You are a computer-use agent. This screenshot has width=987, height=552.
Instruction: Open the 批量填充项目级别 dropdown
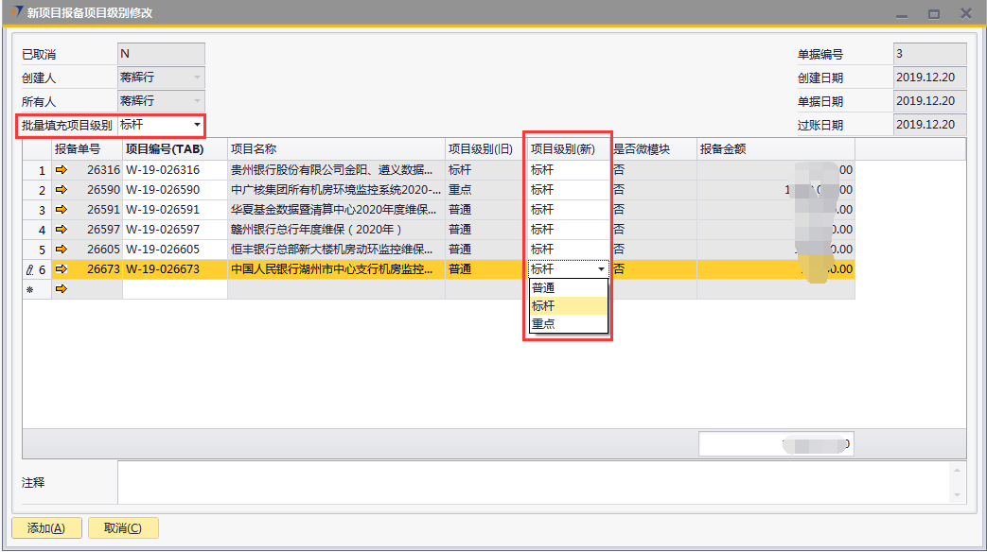click(x=197, y=125)
